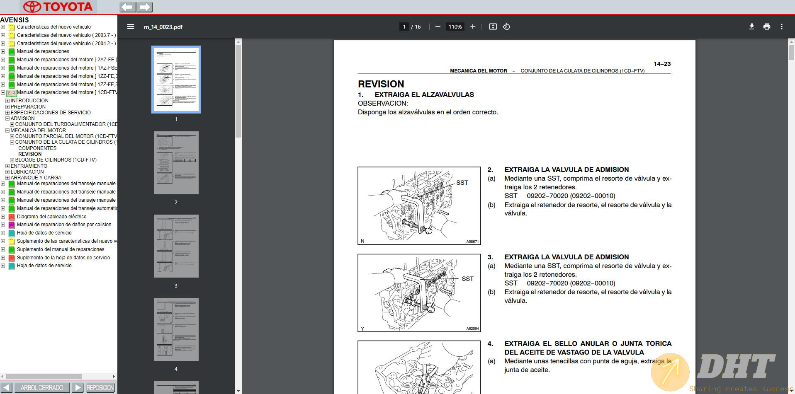795x394 pixels.
Task: Expand the PREPARACION tree node
Action: (7, 107)
